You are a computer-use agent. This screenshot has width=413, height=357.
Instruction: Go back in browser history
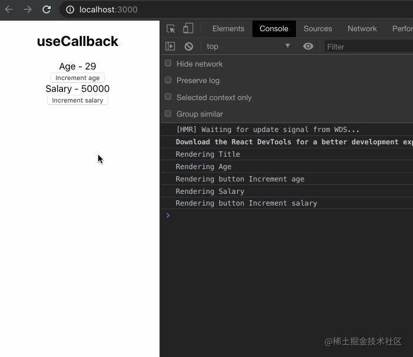coord(9,9)
